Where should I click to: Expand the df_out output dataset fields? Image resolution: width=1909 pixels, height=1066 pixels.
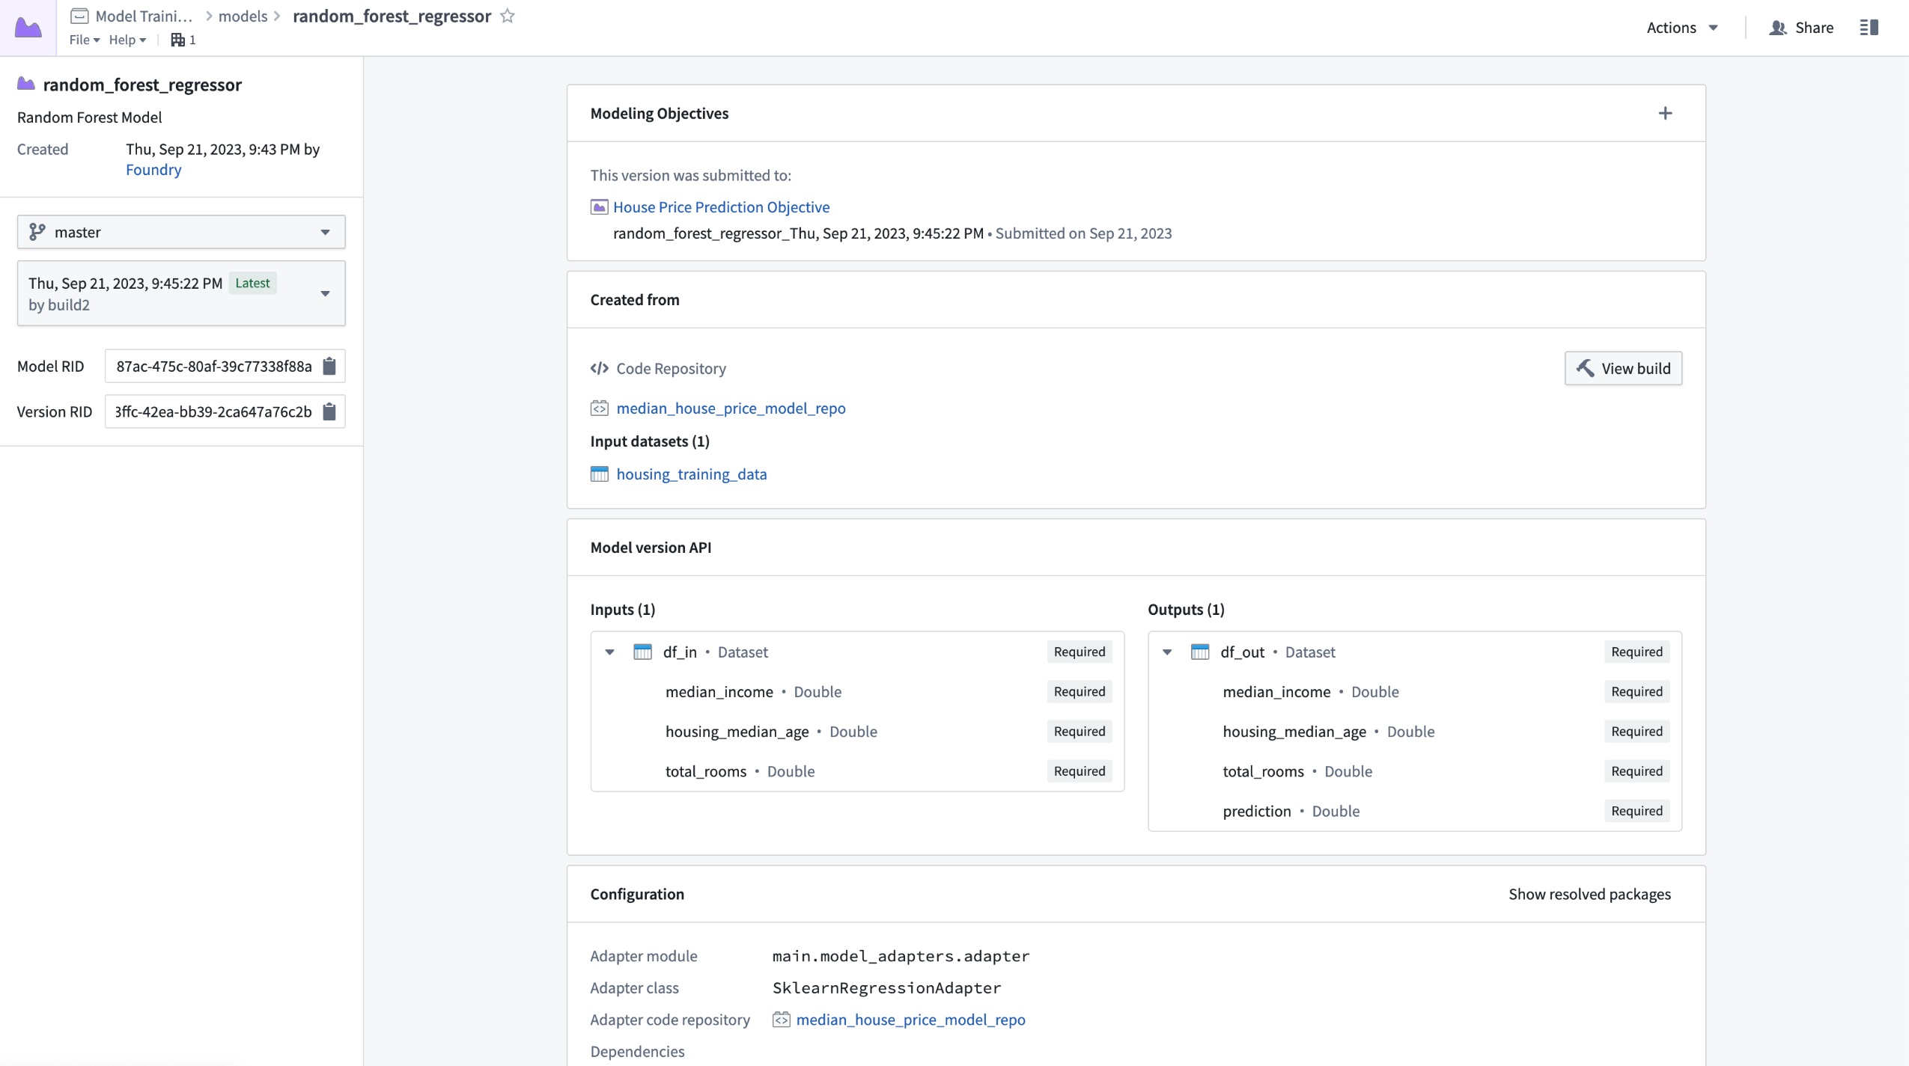point(1167,652)
